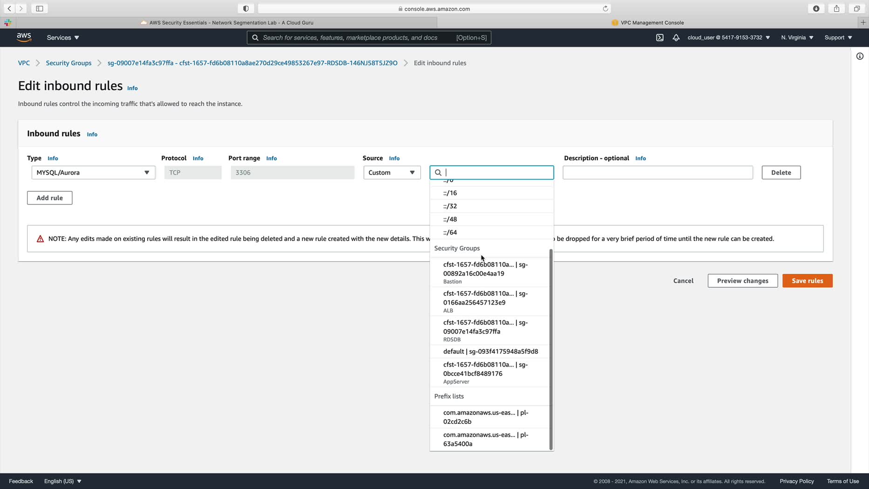This screenshot has height=489, width=869.
Task: Show all tabs overview icon
Action: click(x=857, y=8)
